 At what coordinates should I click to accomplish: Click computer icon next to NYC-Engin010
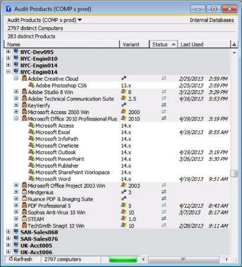[16, 58]
